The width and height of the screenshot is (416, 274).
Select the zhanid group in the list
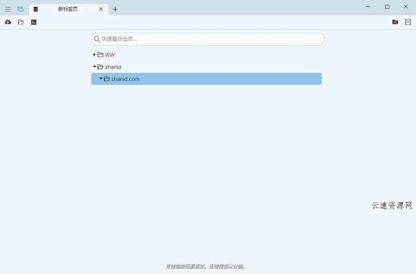tap(112, 67)
